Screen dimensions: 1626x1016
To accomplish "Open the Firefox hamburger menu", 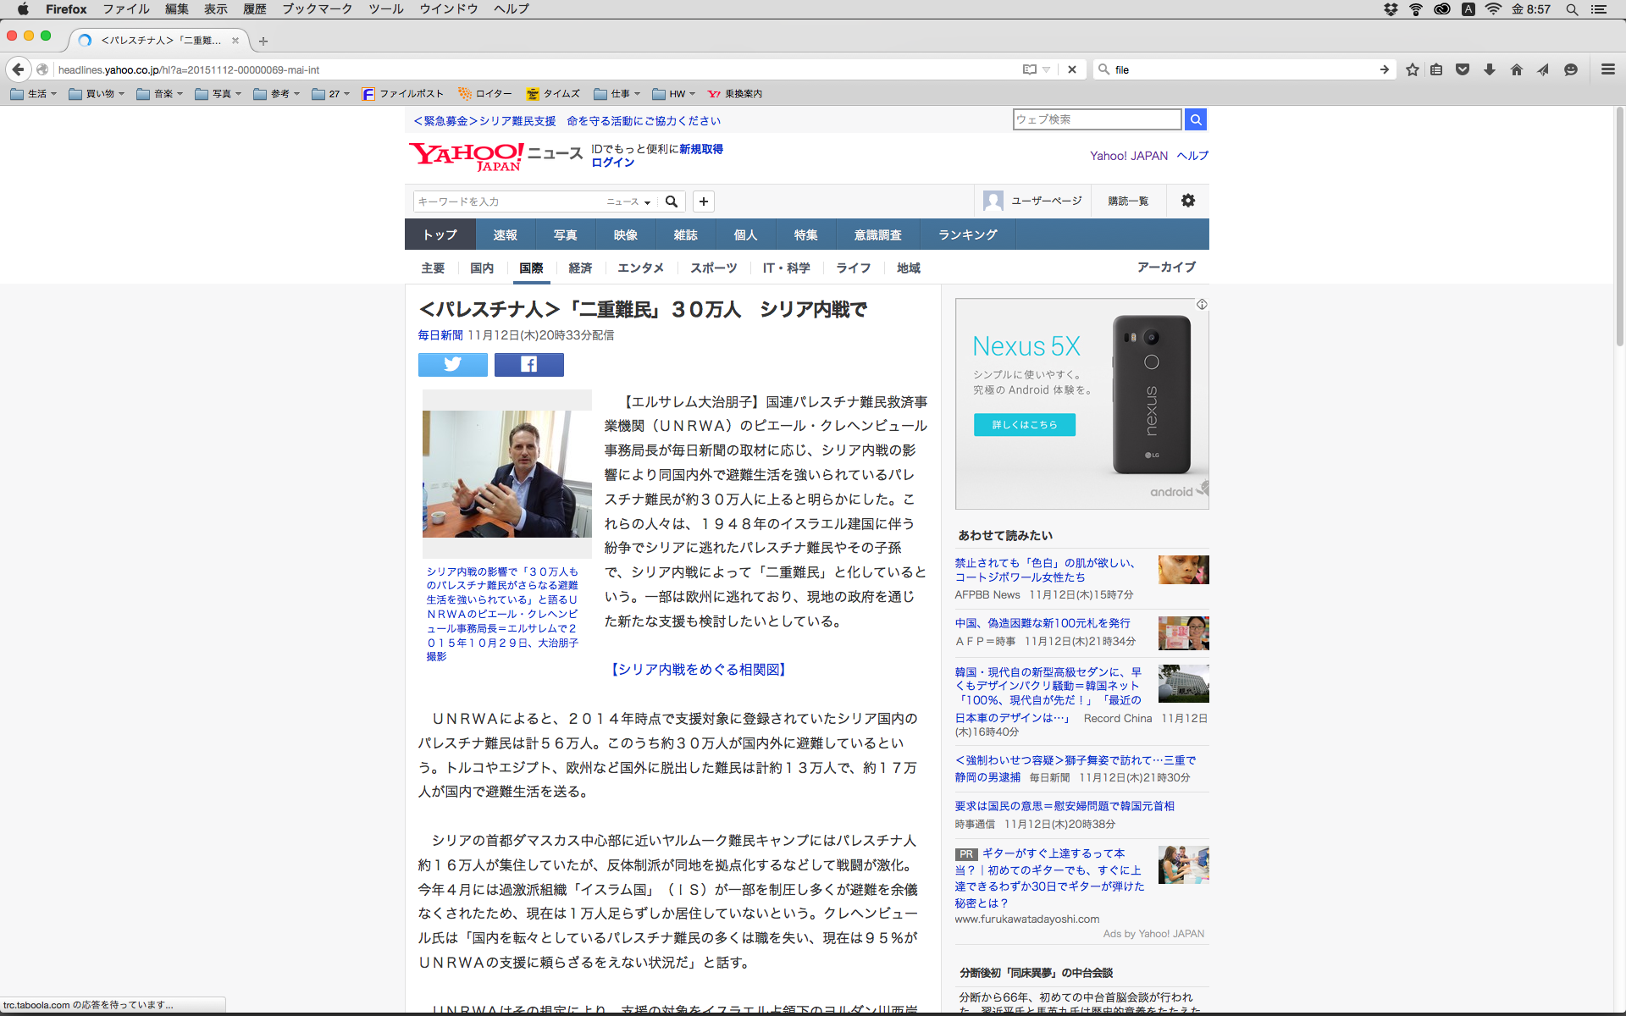I will coord(1607,69).
